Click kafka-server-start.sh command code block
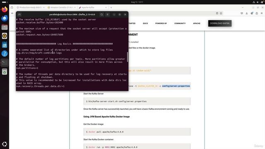 click(x=137, y=101)
